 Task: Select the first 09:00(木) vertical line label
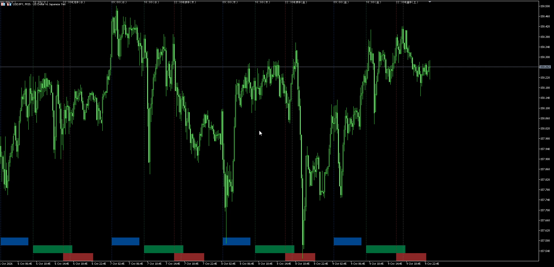coord(230,2)
